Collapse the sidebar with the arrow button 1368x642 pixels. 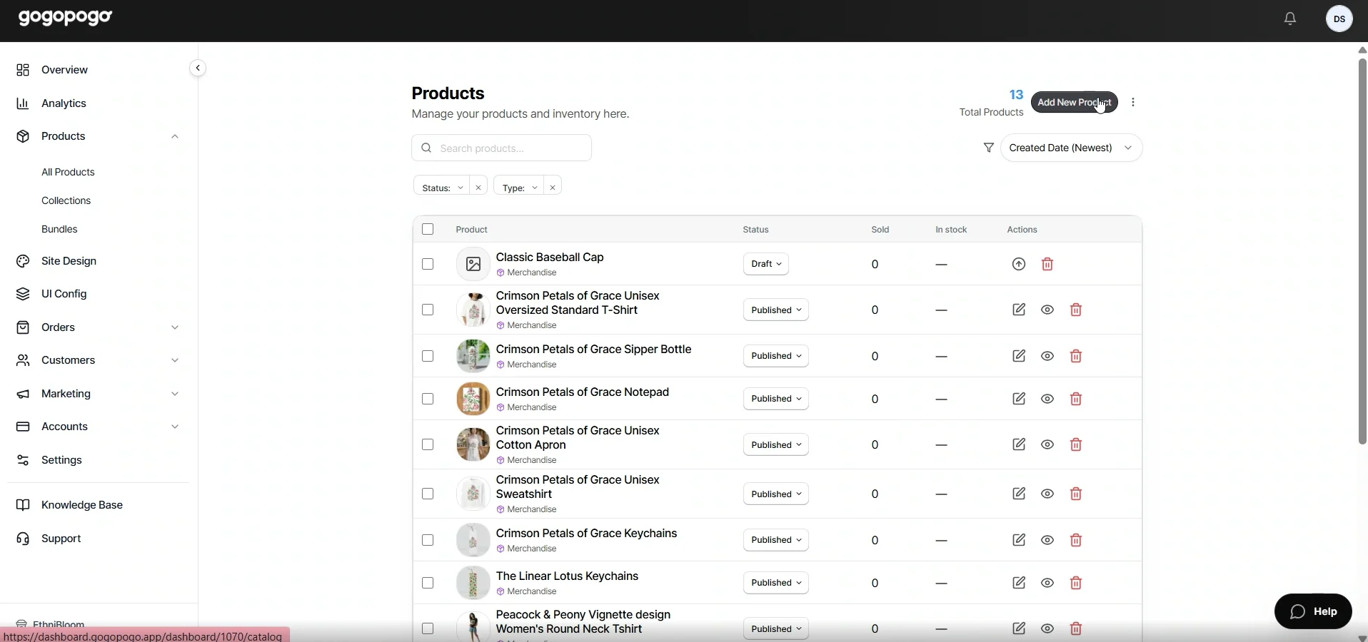[x=198, y=68]
